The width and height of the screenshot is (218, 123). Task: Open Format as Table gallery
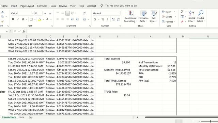click(x=143, y=16)
